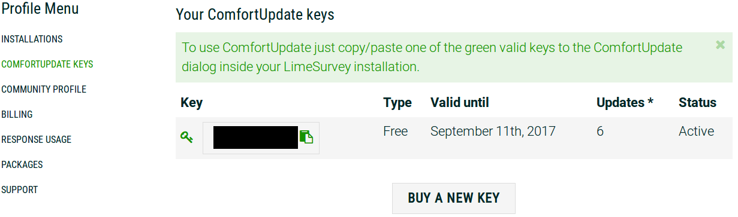Screen dimensions: 738x217
Task: Click the redacted key field
Action: pos(255,137)
